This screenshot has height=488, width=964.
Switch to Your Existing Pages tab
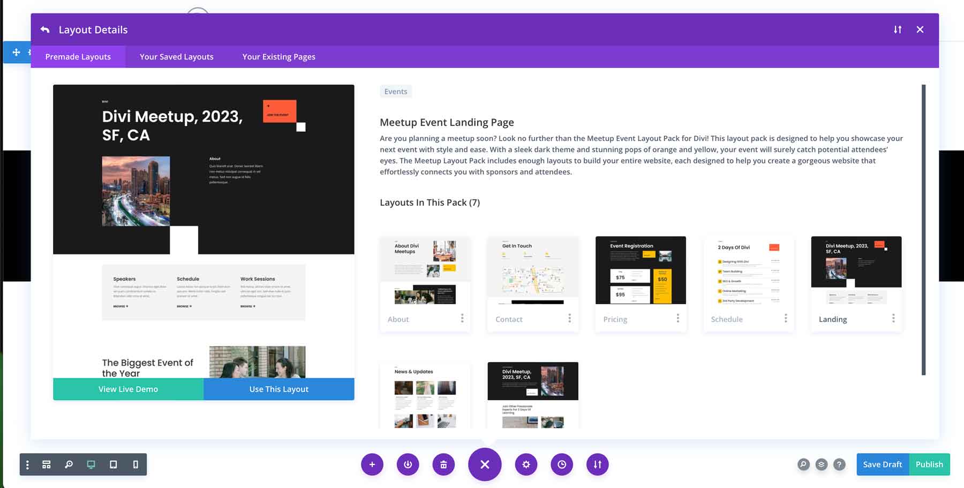(278, 56)
